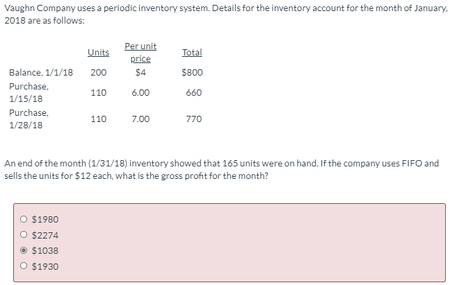
Task: Select the $1980 radio option
Action: [24, 219]
